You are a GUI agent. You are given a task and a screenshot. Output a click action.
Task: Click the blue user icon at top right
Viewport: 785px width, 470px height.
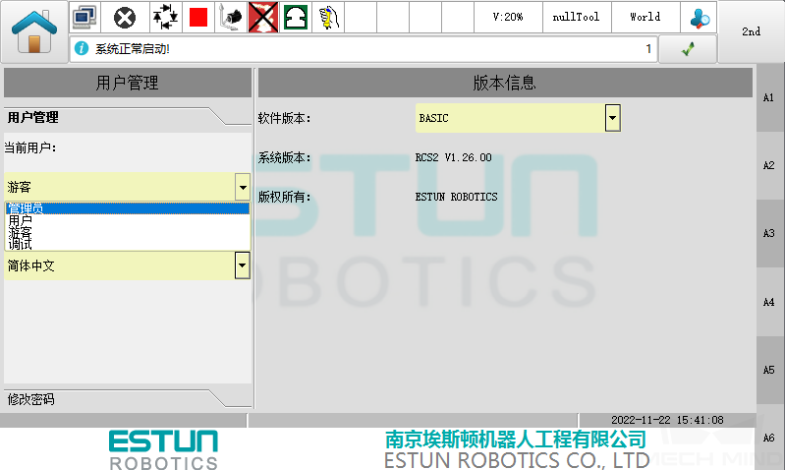(700, 17)
